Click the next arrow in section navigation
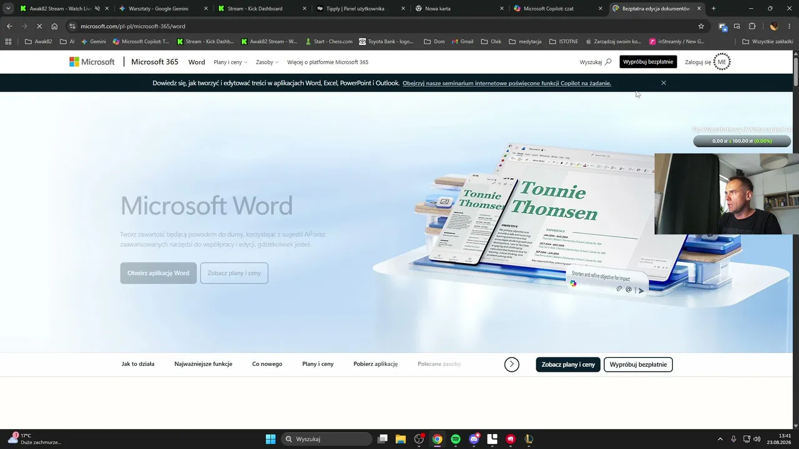 click(512, 364)
